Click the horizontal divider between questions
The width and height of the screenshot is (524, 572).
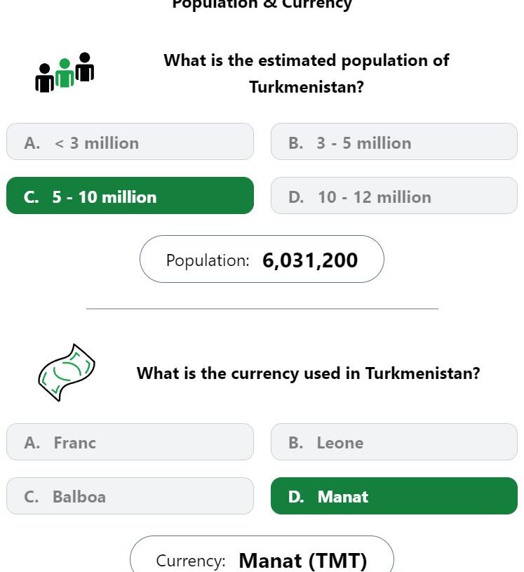point(262,309)
